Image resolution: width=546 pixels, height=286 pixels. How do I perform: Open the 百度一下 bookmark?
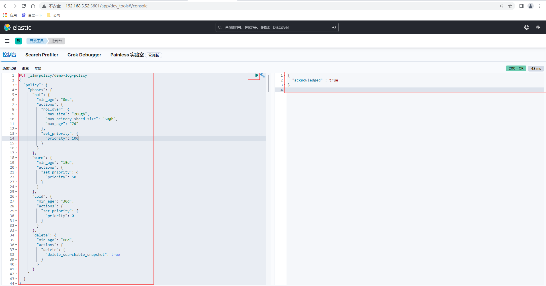tap(32, 15)
